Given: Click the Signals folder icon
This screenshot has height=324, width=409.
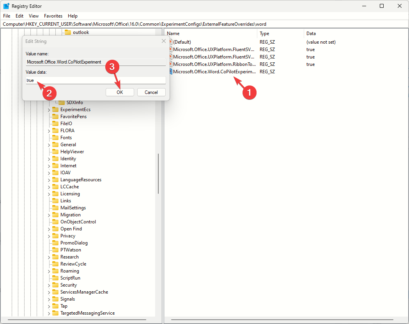Looking at the screenshot, I should (55, 299).
